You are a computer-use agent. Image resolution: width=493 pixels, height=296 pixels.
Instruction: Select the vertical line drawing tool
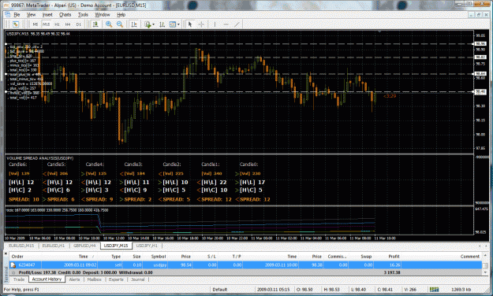click(215, 24)
